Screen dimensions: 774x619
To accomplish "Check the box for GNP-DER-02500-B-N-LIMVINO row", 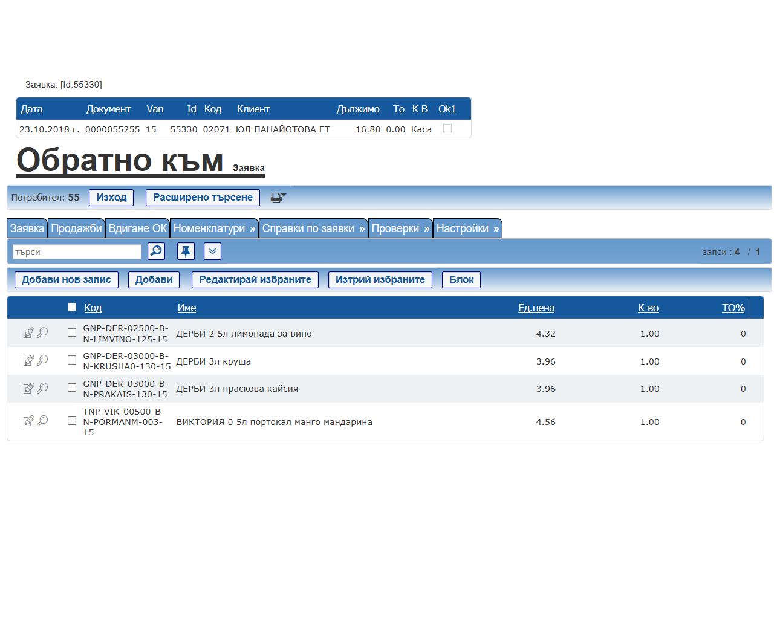I will point(72,332).
